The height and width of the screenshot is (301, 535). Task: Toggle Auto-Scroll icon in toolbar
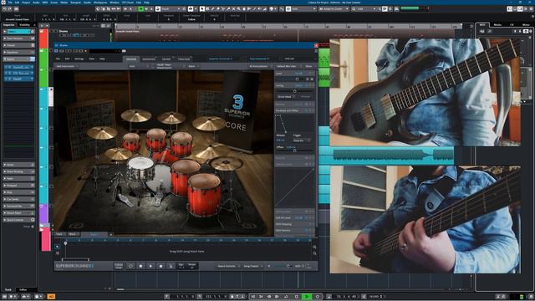click(x=191, y=9)
